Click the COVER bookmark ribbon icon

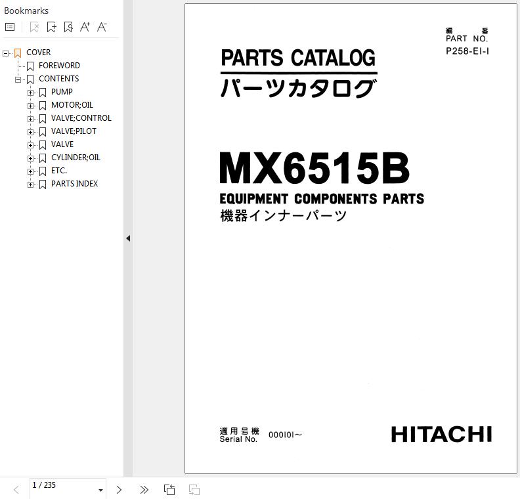point(18,53)
